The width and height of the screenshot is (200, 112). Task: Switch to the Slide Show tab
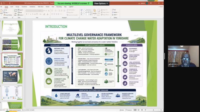[x=40, y=7]
